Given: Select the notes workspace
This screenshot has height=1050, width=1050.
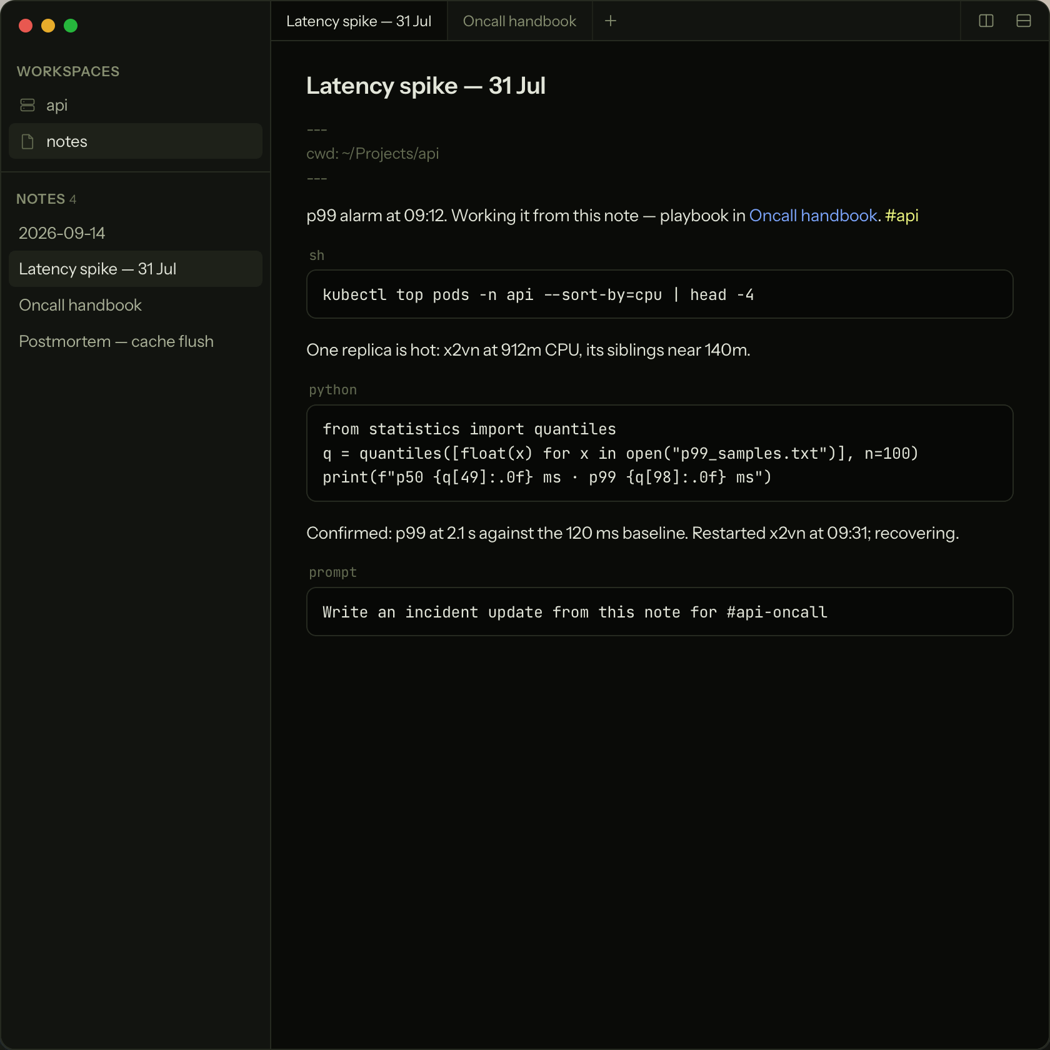Looking at the screenshot, I should click(136, 141).
